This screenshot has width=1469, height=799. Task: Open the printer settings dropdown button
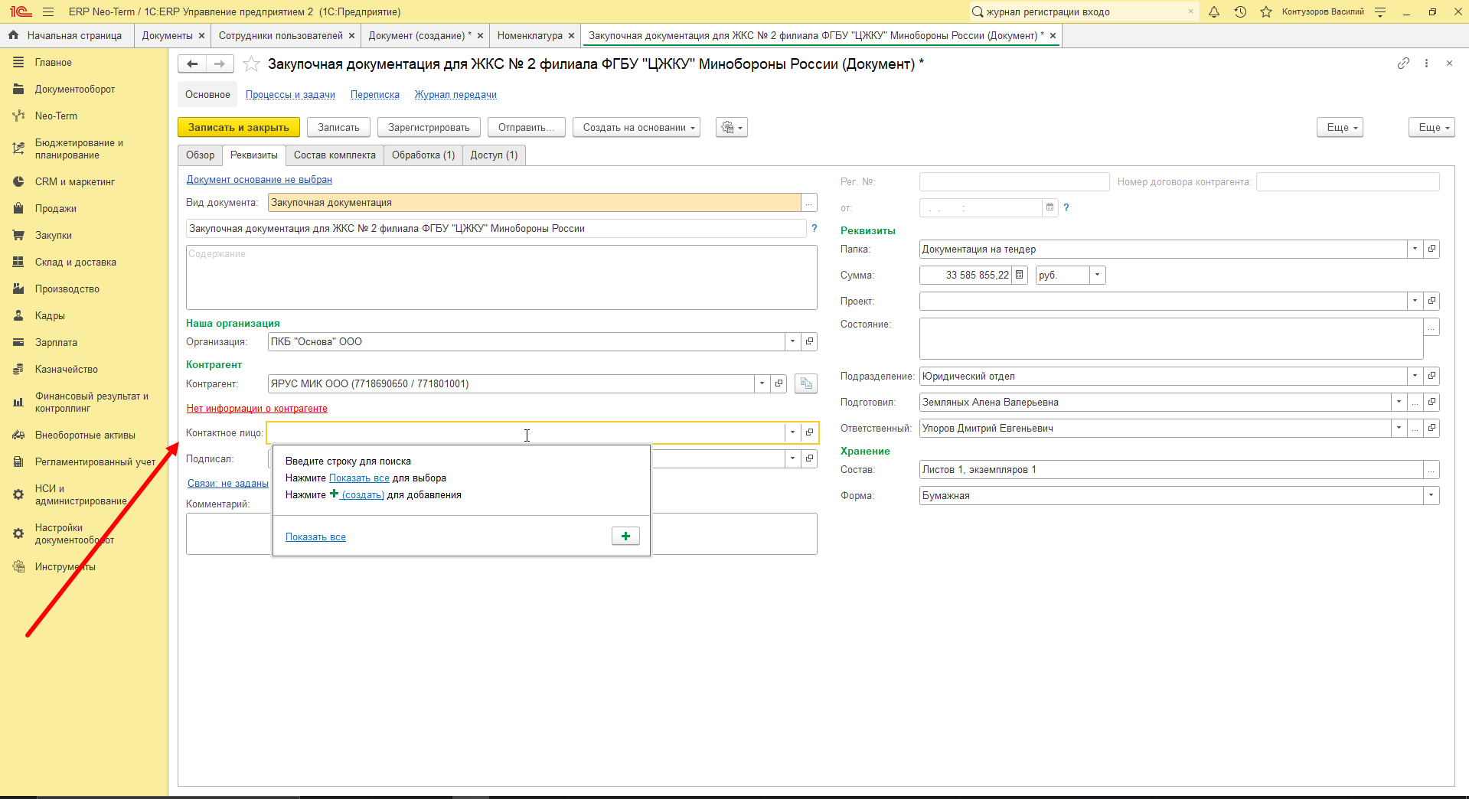click(732, 127)
